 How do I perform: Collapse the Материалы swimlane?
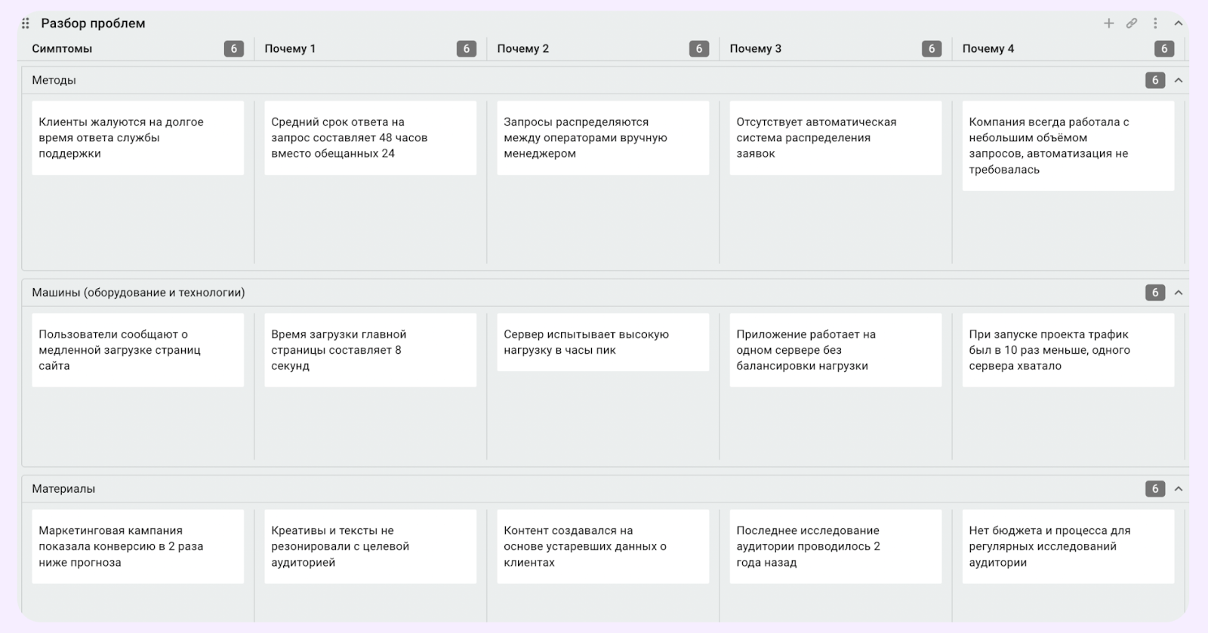1178,489
